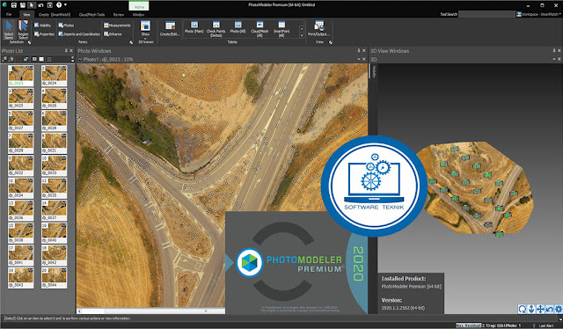Open the Cloud/Mesh (All) table
563x329 pixels.
pyautogui.click(x=260, y=29)
